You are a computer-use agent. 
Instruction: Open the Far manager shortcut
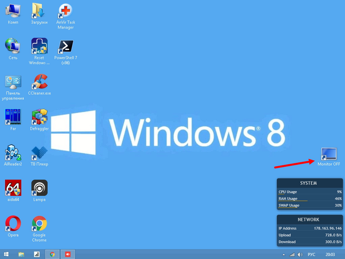click(13, 117)
